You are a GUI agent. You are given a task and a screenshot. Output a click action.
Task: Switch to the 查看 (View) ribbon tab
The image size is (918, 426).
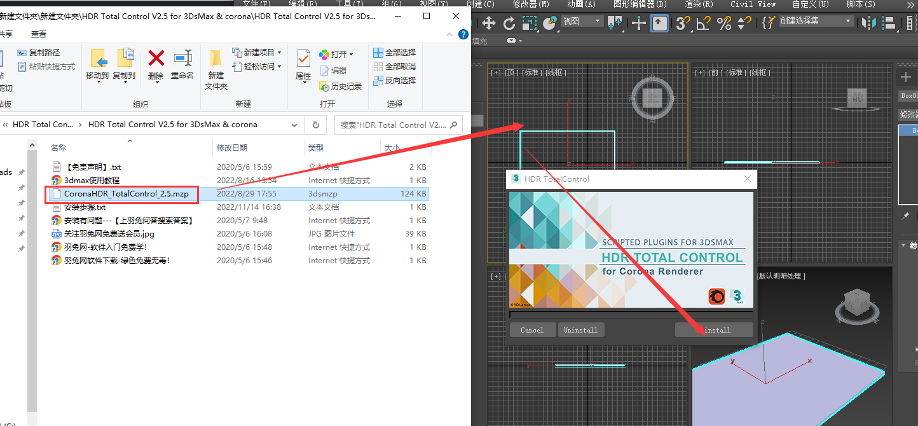point(39,34)
